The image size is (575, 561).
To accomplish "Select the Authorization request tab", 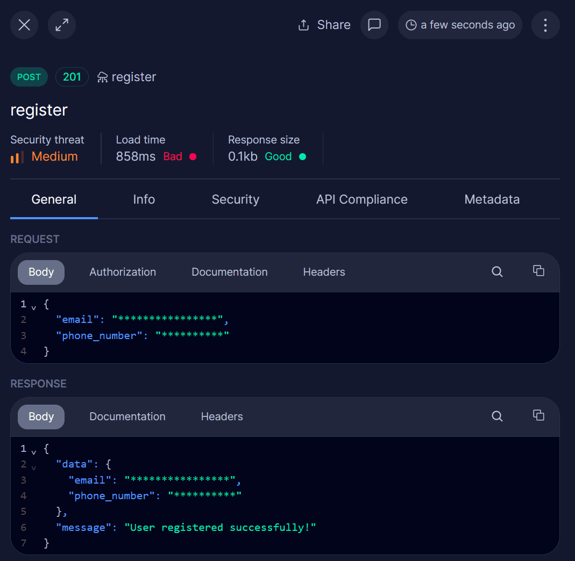I will [122, 272].
